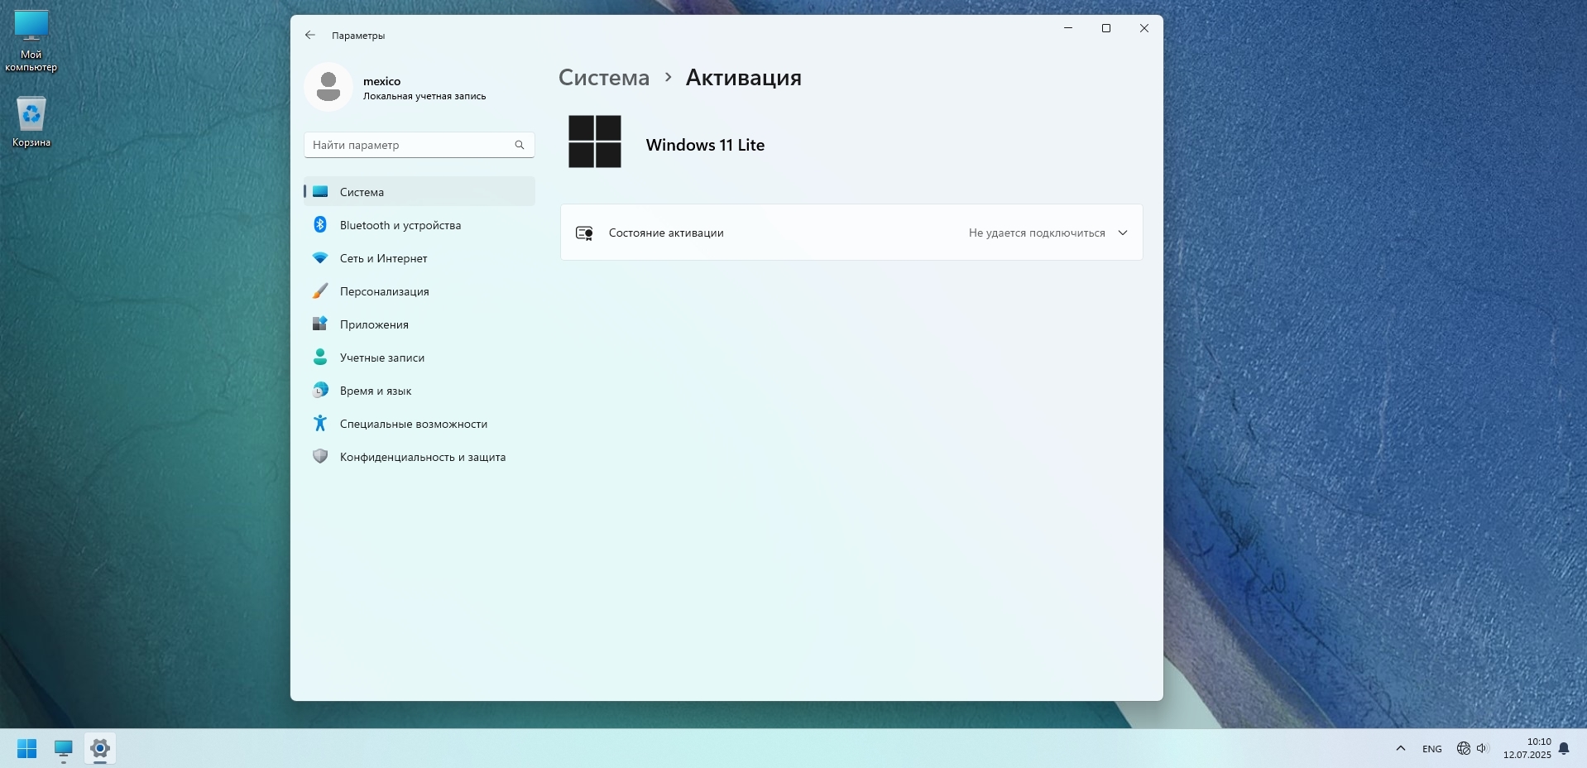Screen dimensions: 1587x768
Task: Click the Приложения apps icon
Action: [320, 324]
